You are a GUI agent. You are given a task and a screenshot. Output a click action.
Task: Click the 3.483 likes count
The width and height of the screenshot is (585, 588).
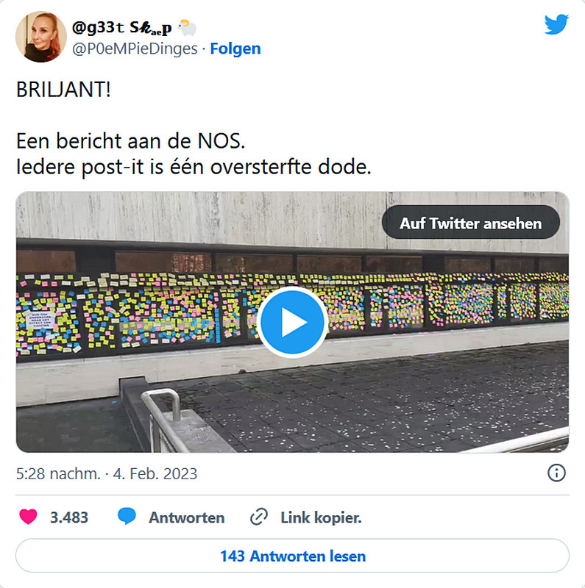tap(69, 517)
